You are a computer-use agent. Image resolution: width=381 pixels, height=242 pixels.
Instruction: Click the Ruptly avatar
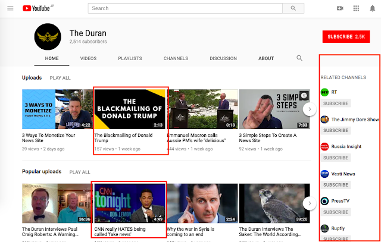coord(324,228)
